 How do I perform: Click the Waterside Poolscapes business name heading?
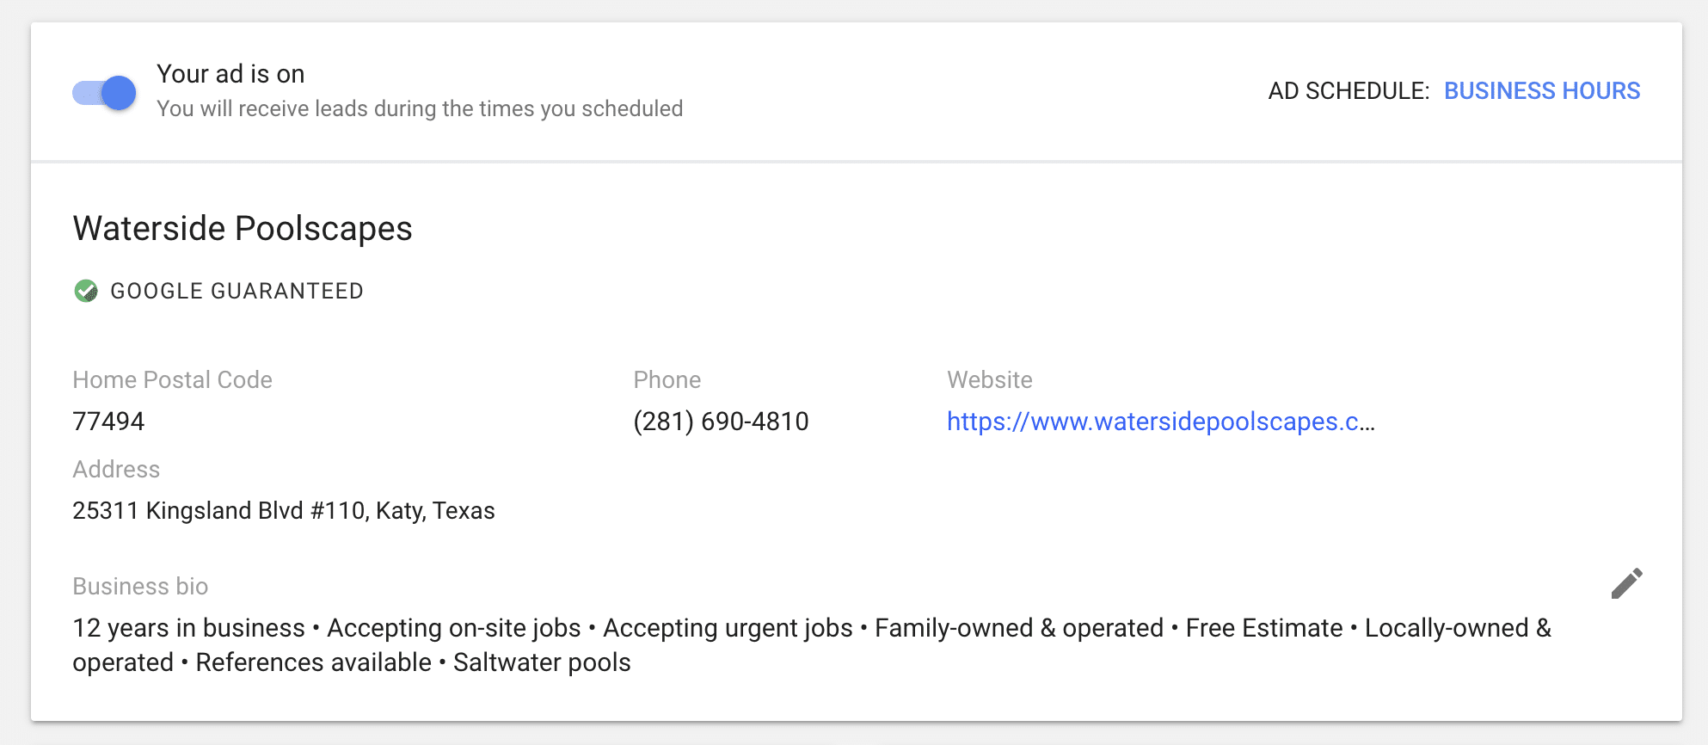[243, 229]
